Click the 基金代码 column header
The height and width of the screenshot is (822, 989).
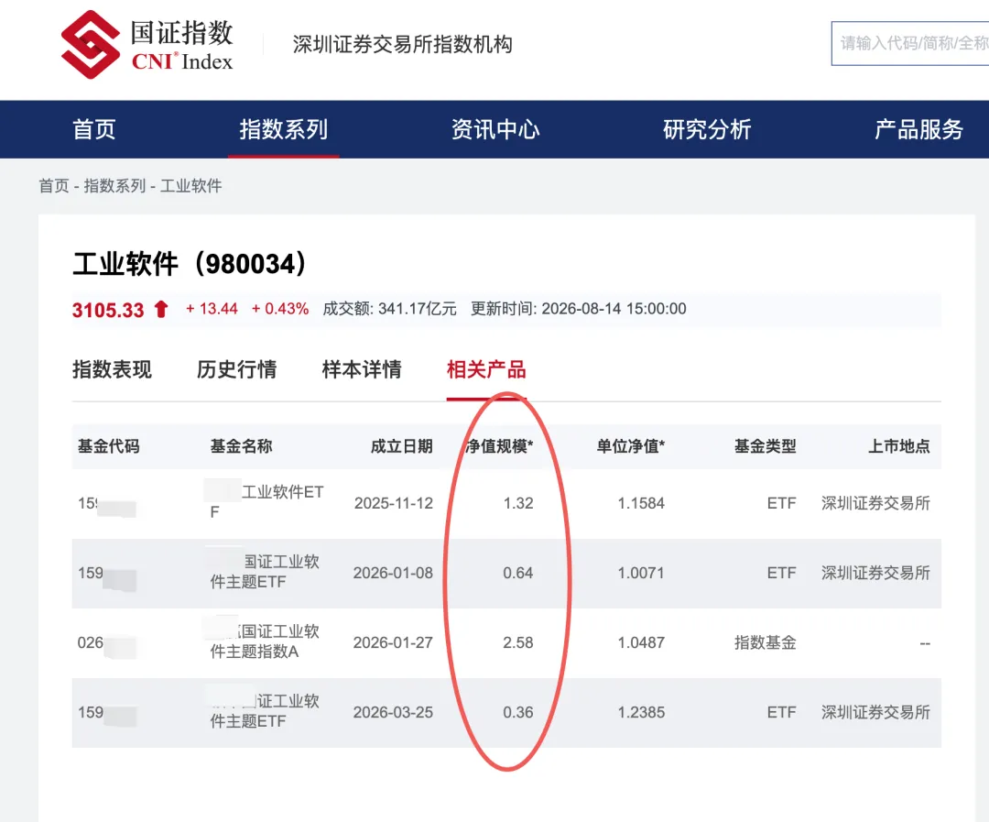(x=108, y=446)
